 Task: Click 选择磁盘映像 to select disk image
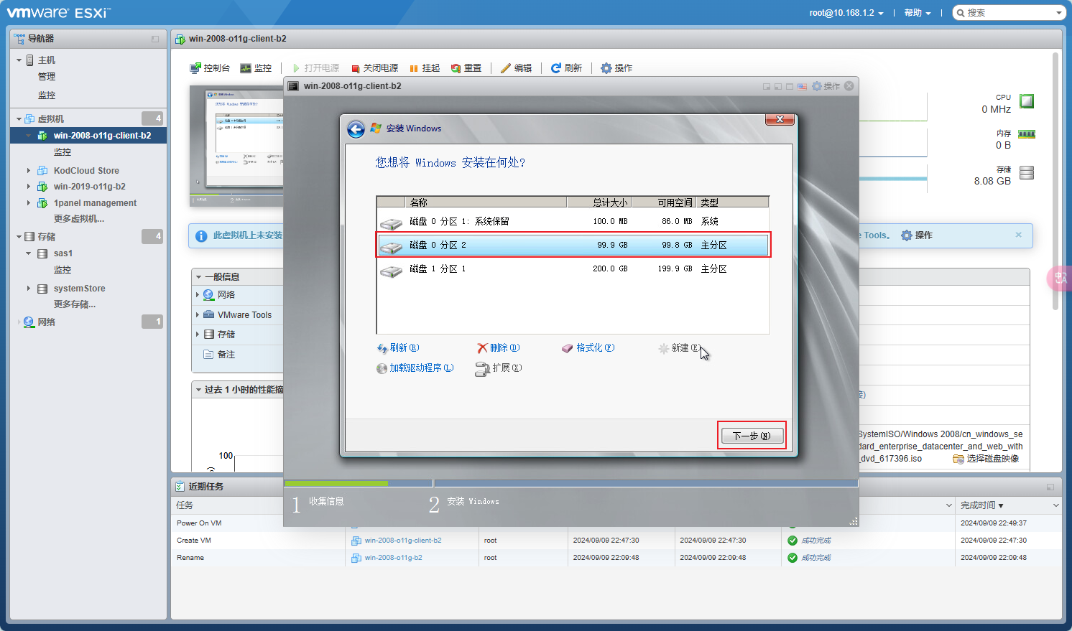pos(986,459)
